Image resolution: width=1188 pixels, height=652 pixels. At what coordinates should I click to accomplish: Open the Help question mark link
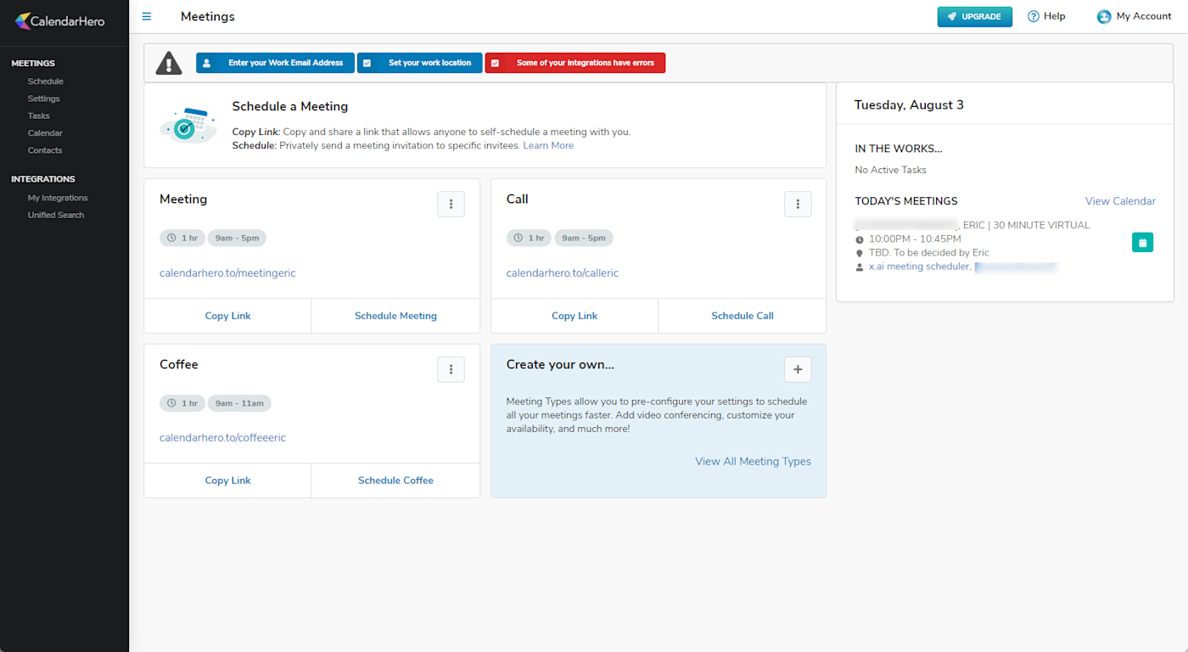click(x=1046, y=16)
